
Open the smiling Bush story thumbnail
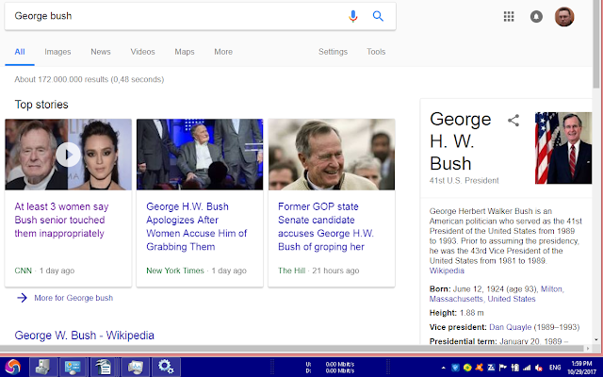coord(332,155)
